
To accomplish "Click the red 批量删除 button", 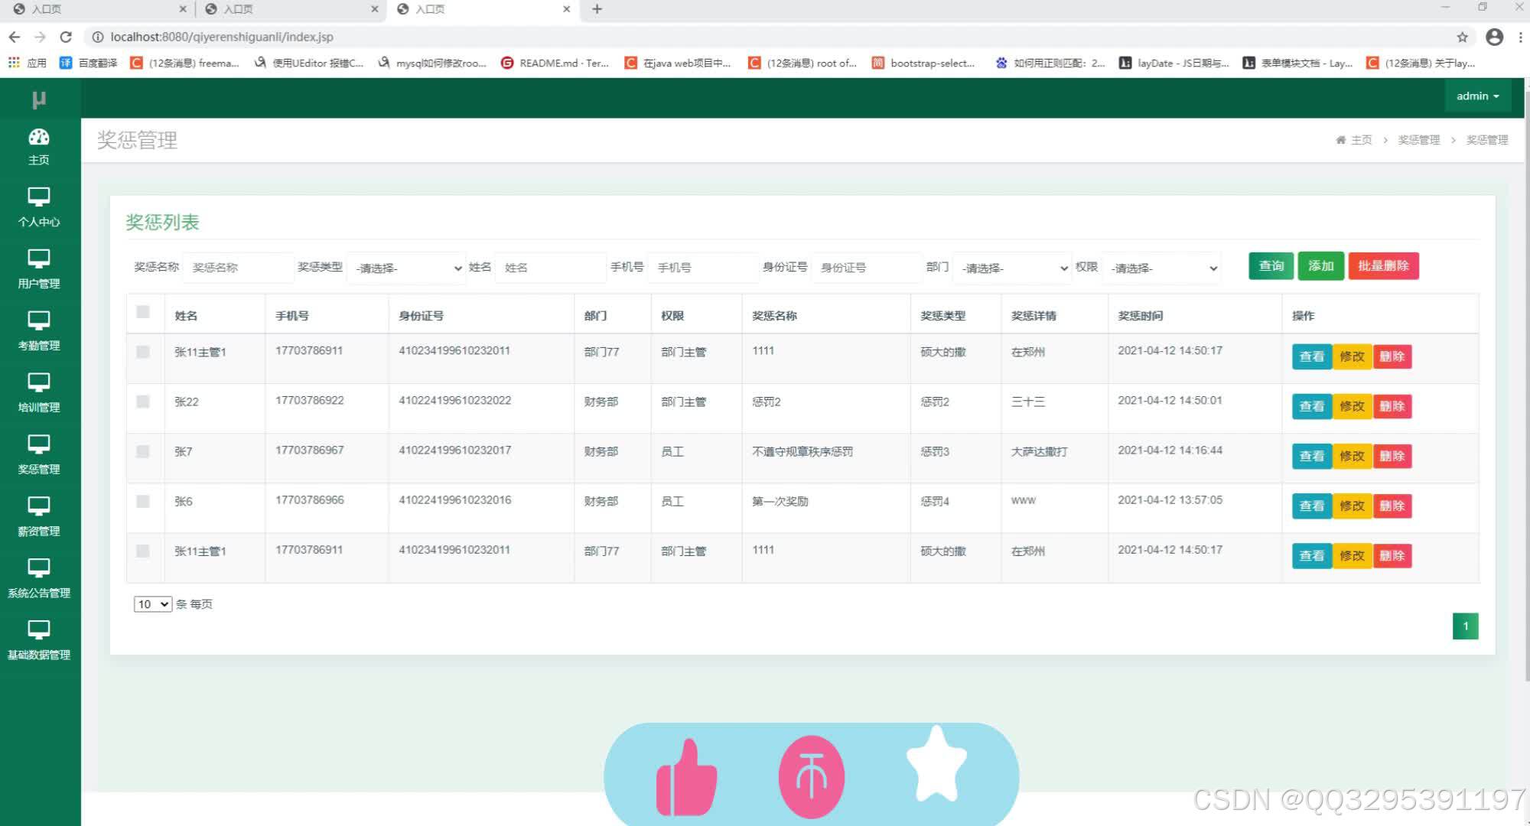I will tap(1383, 266).
